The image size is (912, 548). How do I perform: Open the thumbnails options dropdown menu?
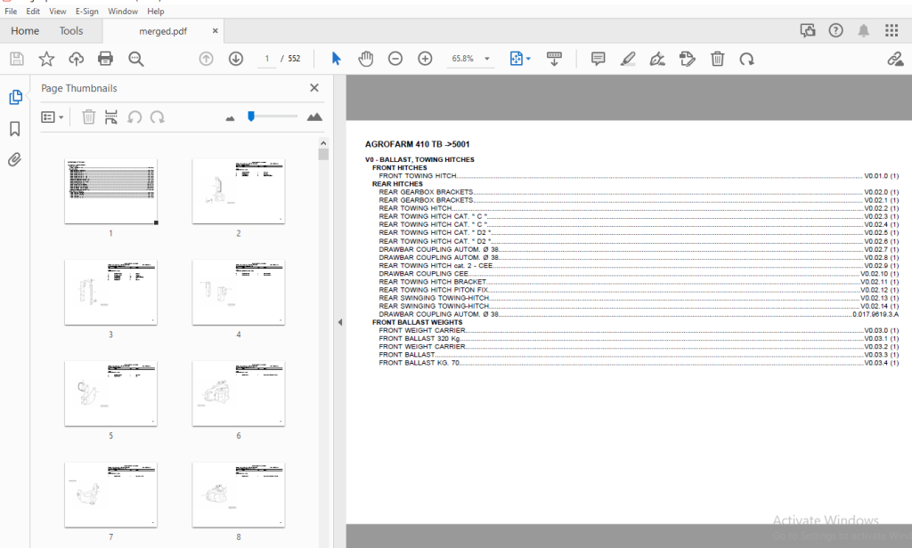[53, 117]
